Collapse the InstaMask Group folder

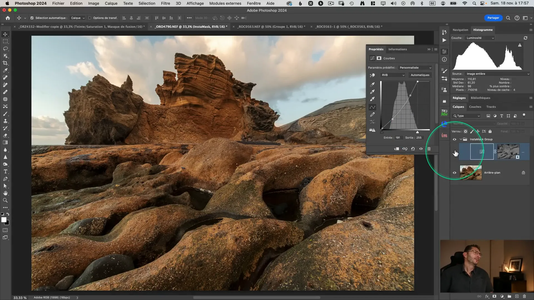461,139
